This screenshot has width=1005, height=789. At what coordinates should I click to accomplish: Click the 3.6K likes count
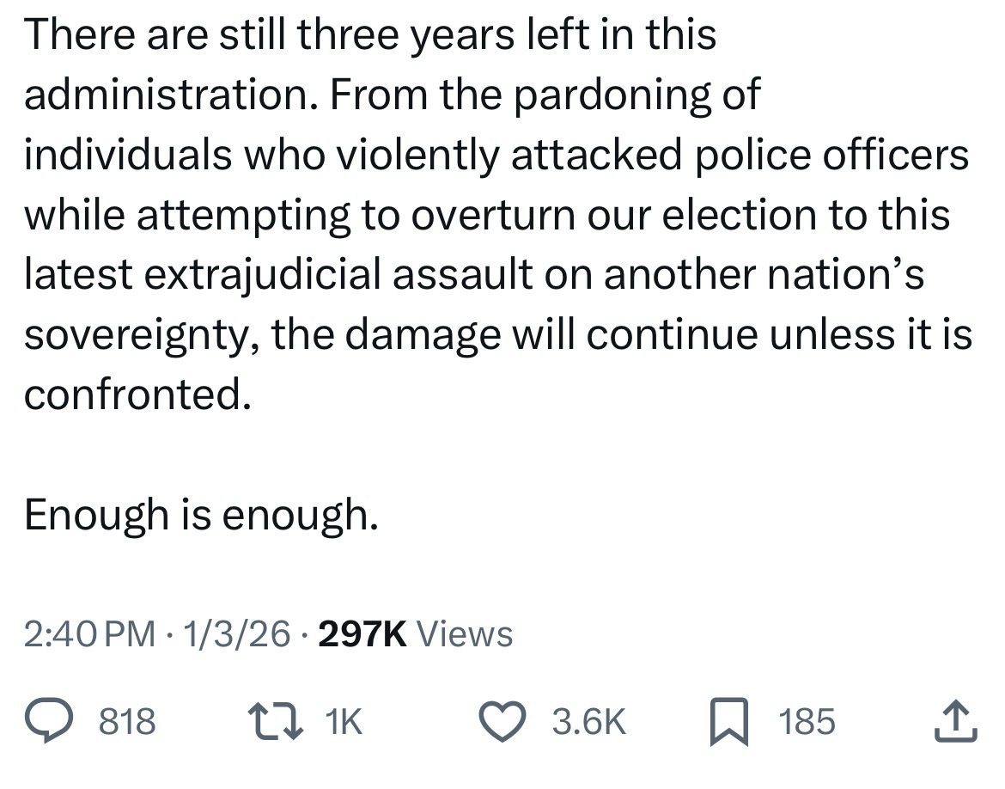coord(588,721)
